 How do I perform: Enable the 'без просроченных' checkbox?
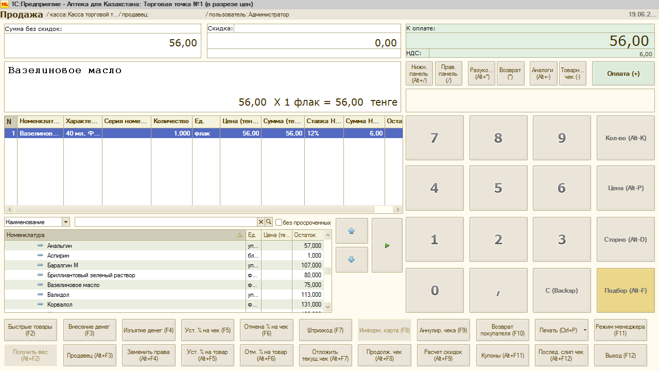[279, 223]
